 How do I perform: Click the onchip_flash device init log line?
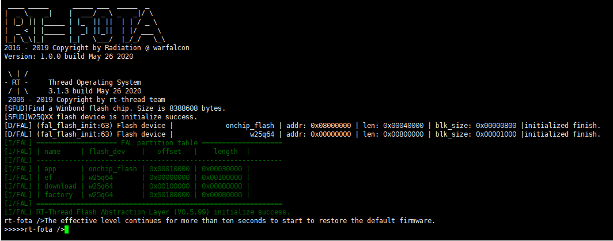pyautogui.click(x=302, y=126)
